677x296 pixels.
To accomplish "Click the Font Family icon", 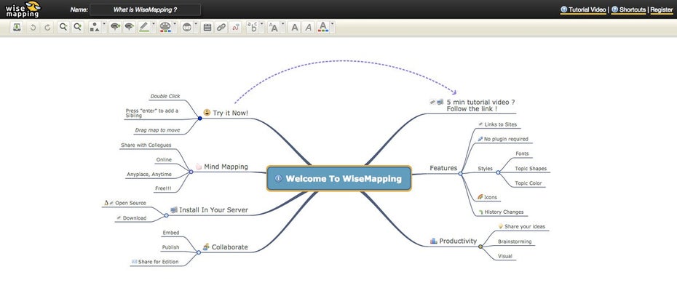I will (253, 27).
